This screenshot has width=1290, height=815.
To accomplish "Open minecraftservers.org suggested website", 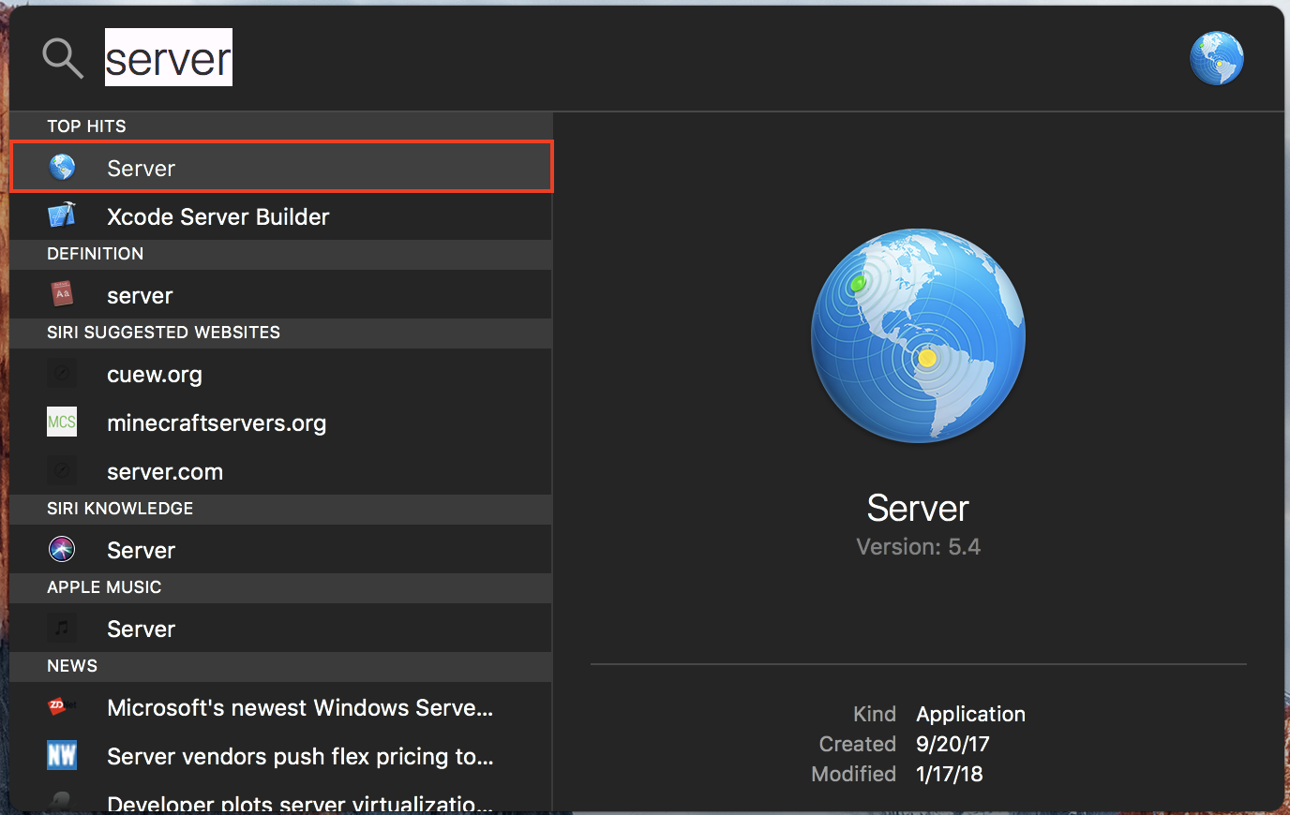I will tap(217, 423).
